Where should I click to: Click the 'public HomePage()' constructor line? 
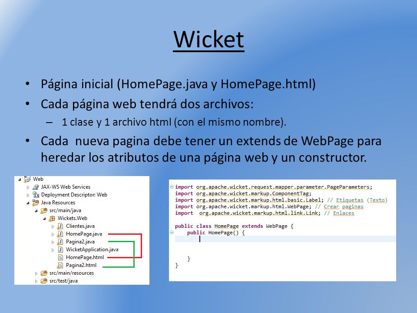pyautogui.click(x=216, y=233)
